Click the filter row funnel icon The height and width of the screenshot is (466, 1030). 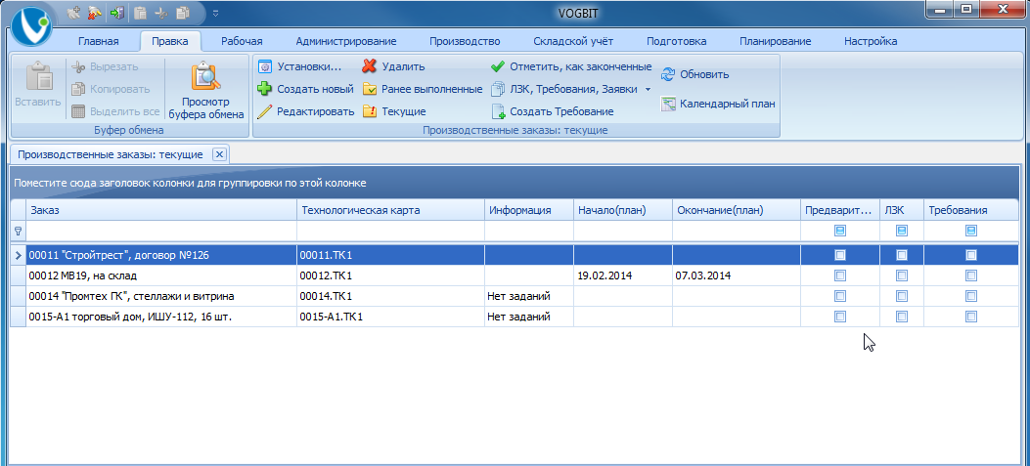pyautogui.click(x=19, y=231)
